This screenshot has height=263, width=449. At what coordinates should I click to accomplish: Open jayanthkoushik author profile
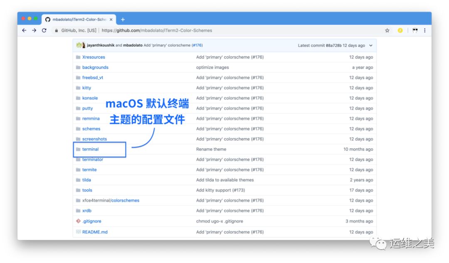click(101, 45)
